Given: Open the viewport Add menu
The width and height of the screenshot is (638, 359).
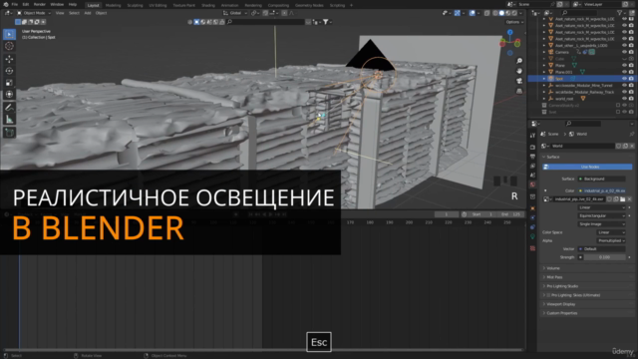Looking at the screenshot, I should 88,13.
